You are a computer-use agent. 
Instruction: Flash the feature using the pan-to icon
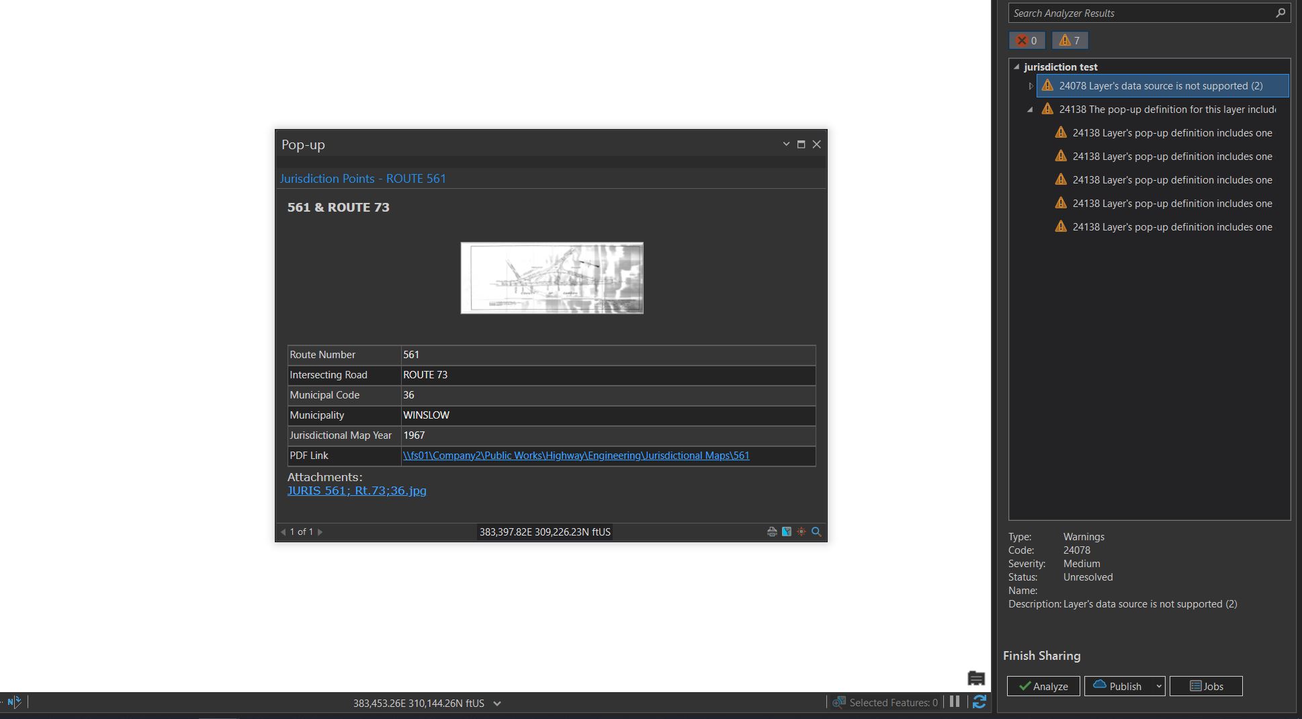pos(801,532)
